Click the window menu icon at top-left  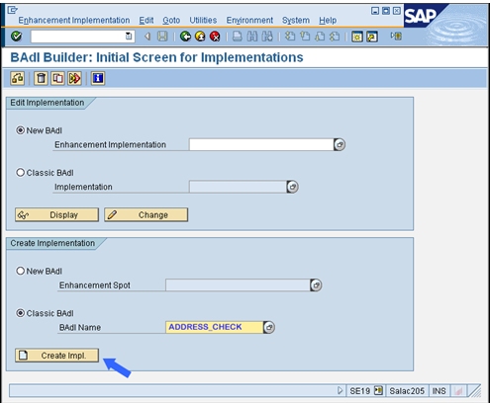pos(12,10)
